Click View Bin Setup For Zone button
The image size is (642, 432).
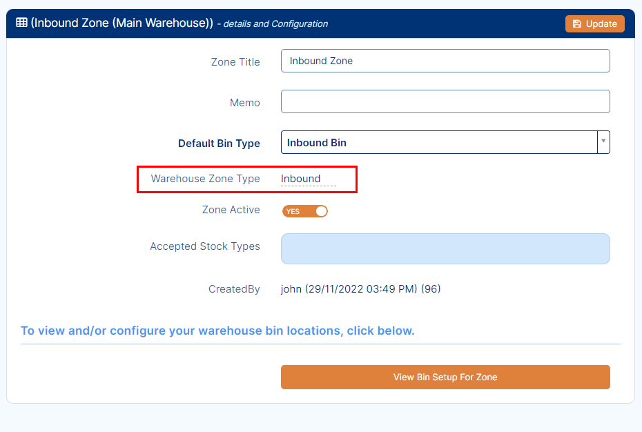pyautogui.click(x=445, y=377)
